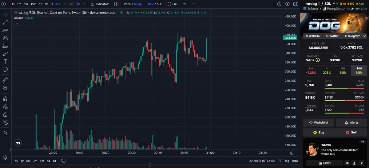Set interval to 1m in top toolbar
This screenshot has height=168, width=369.
(x=19, y=4)
